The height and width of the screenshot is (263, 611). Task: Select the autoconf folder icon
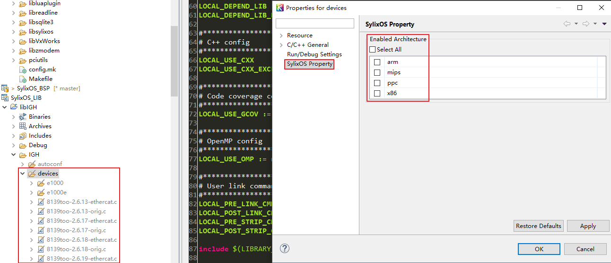[x=32, y=164]
